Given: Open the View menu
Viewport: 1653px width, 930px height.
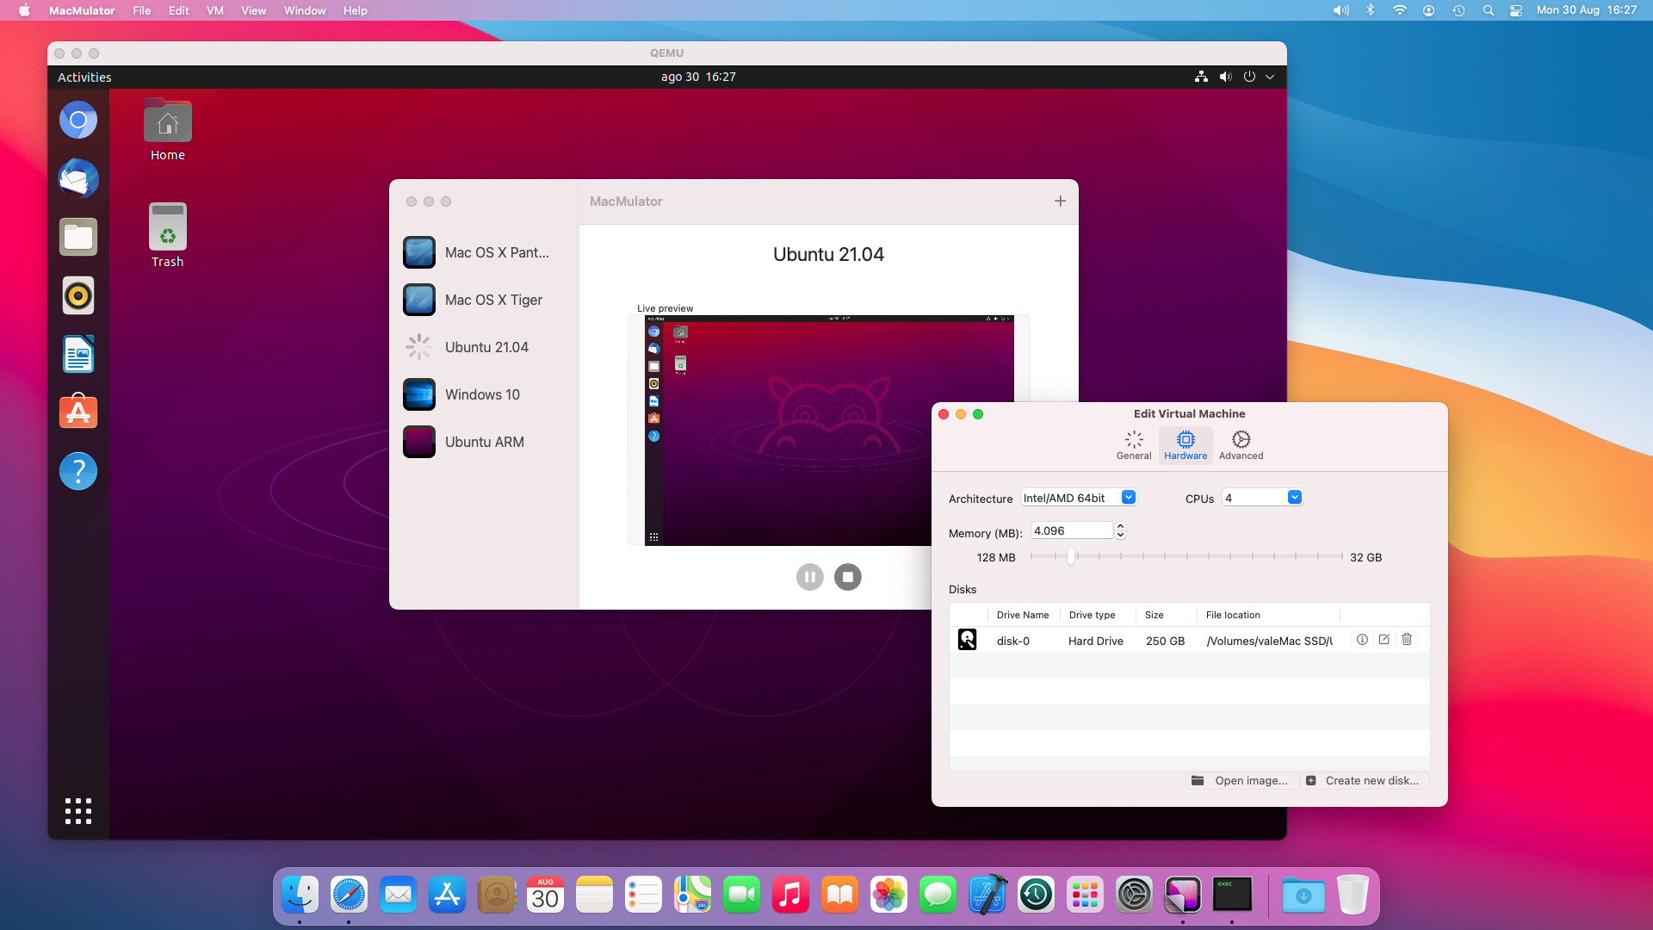Looking at the screenshot, I should click(x=253, y=10).
